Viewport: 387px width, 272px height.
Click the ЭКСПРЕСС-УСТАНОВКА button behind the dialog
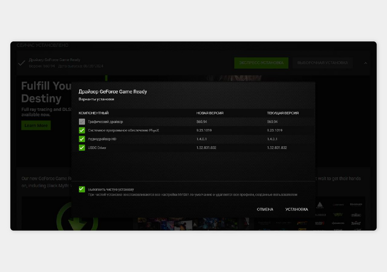261,63
